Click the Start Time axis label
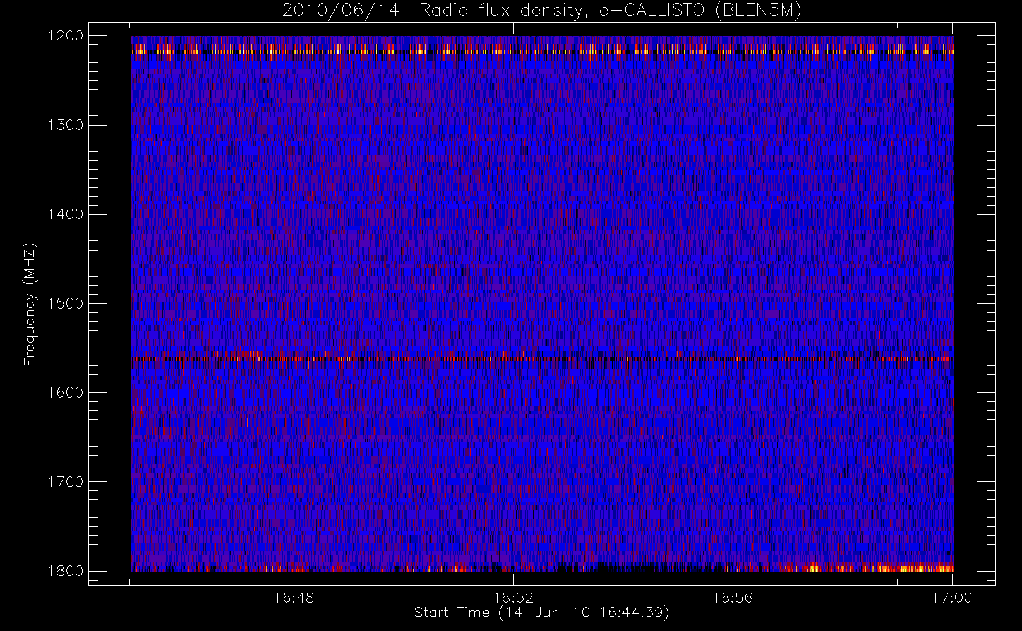1022x631 pixels. coord(542,613)
